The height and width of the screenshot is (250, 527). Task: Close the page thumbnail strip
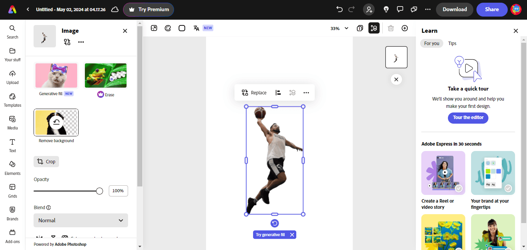click(x=396, y=79)
